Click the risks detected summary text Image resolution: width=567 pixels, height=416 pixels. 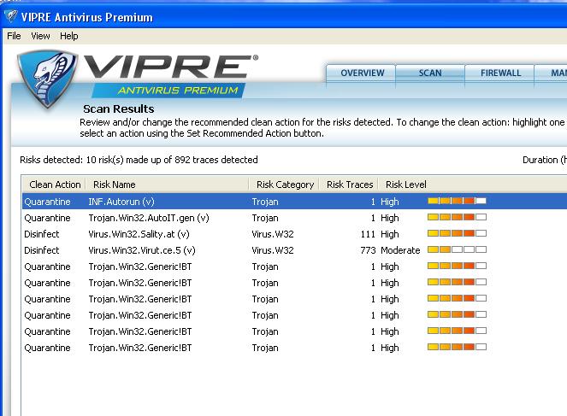[139, 160]
